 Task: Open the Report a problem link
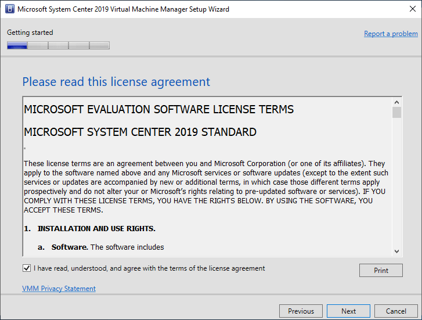tap(391, 34)
